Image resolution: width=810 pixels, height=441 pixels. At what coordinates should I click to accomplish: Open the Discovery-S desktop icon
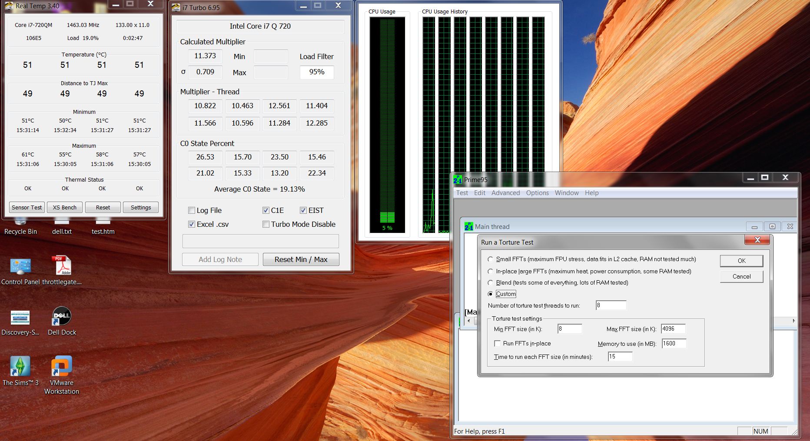click(20, 322)
